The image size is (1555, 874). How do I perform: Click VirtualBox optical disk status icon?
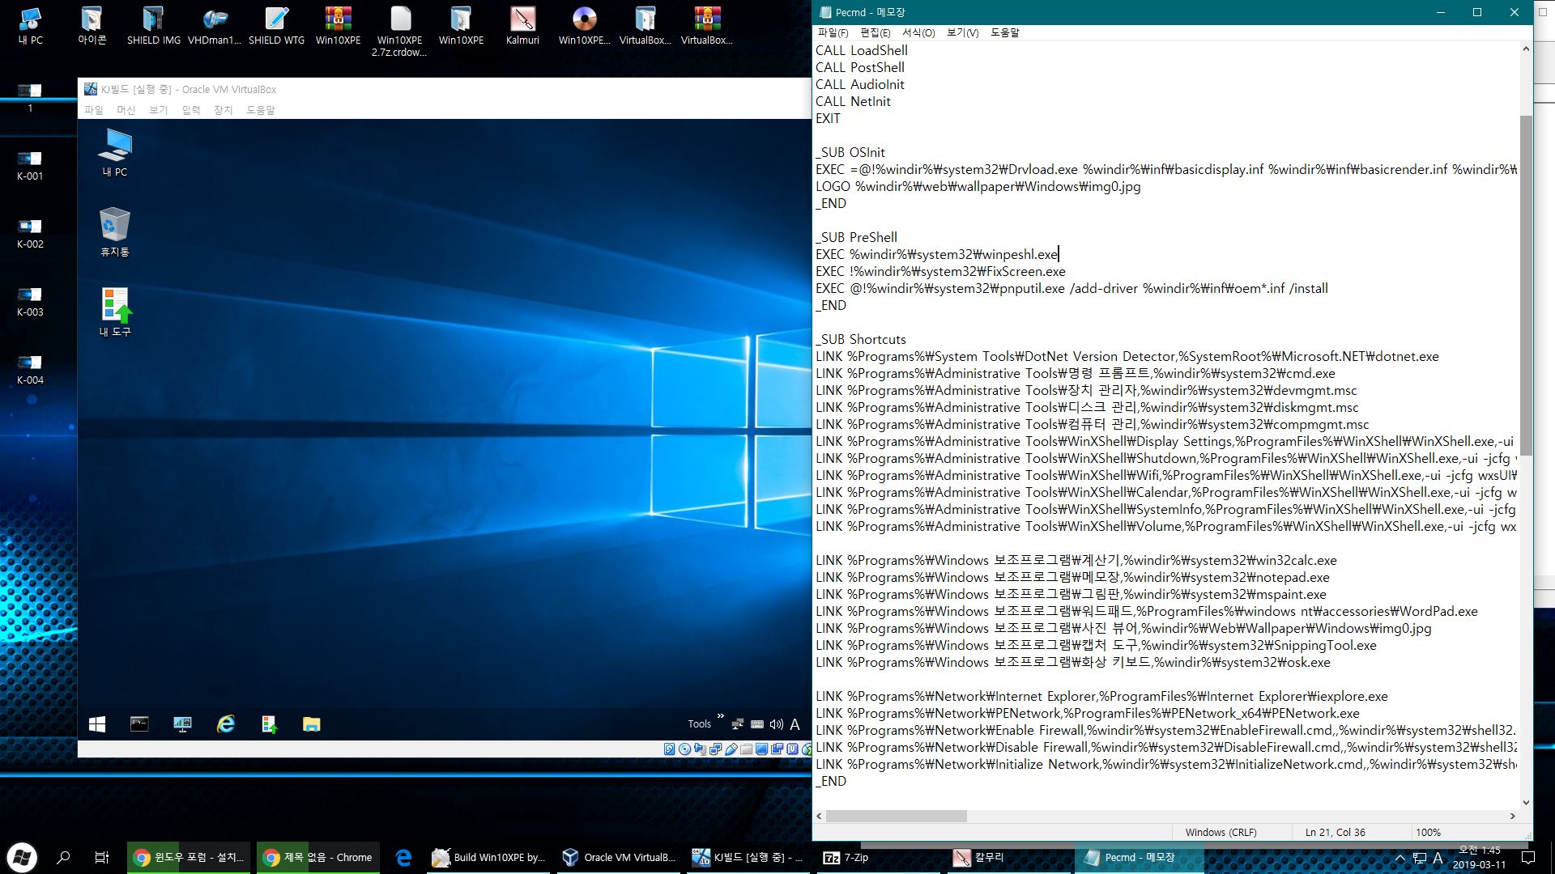pyautogui.click(x=684, y=749)
